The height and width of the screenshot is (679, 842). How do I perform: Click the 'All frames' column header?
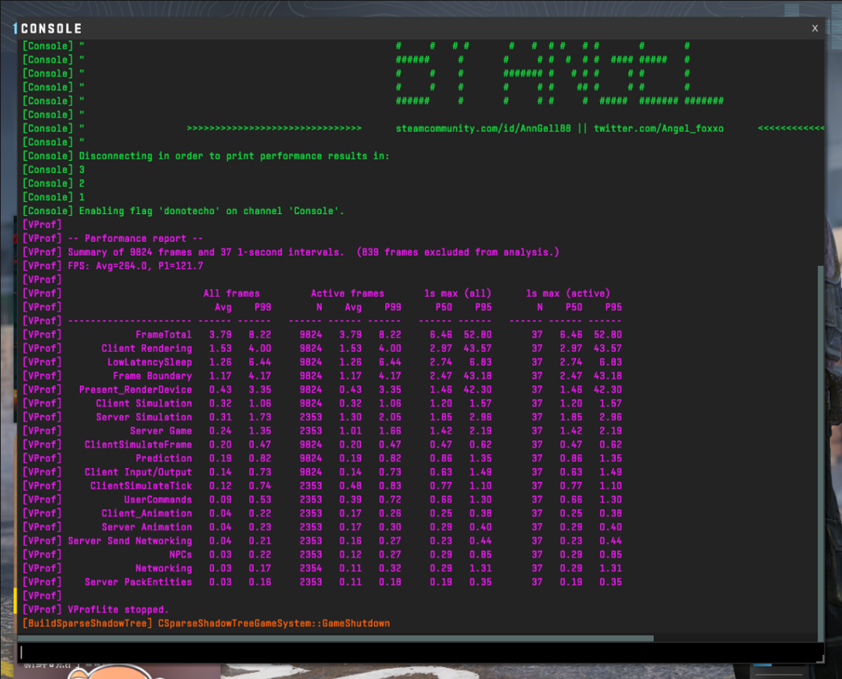click(x=231, y=293)
